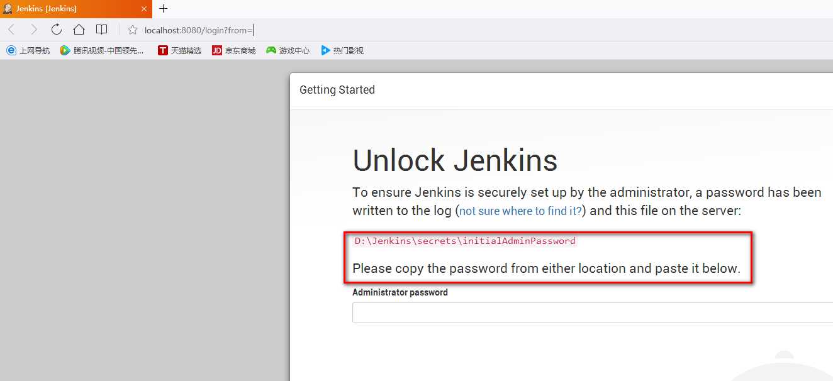The width and height of the screenshot is (833, 381).
Task: Close the Jenkins browser tab
Action: click(x=144, y=9)
